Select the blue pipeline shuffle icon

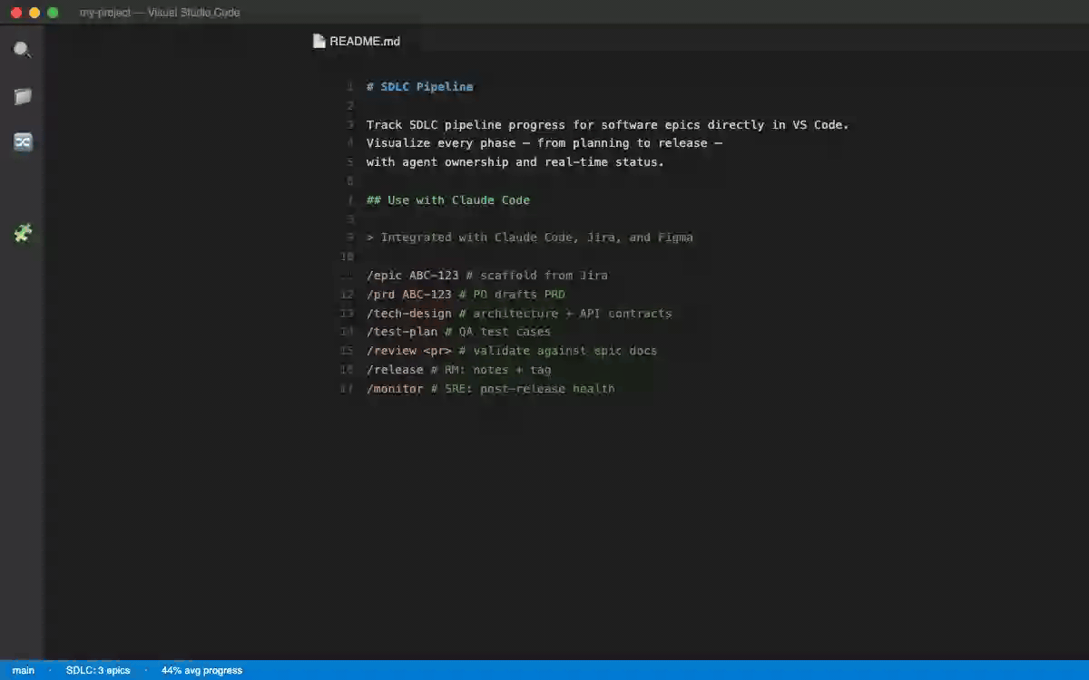tap(22, 141)
